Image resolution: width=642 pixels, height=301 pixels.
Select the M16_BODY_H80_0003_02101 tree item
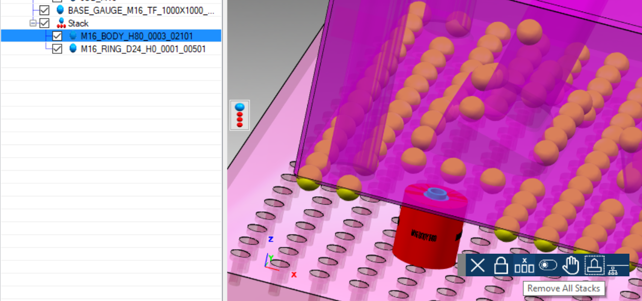click(137, 36)
